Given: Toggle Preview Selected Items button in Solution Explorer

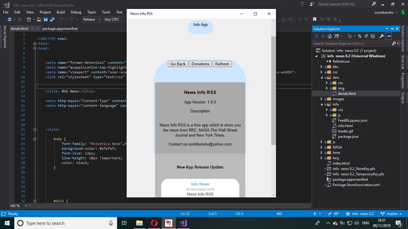Looking at the screenshot, I should [388, 36].
